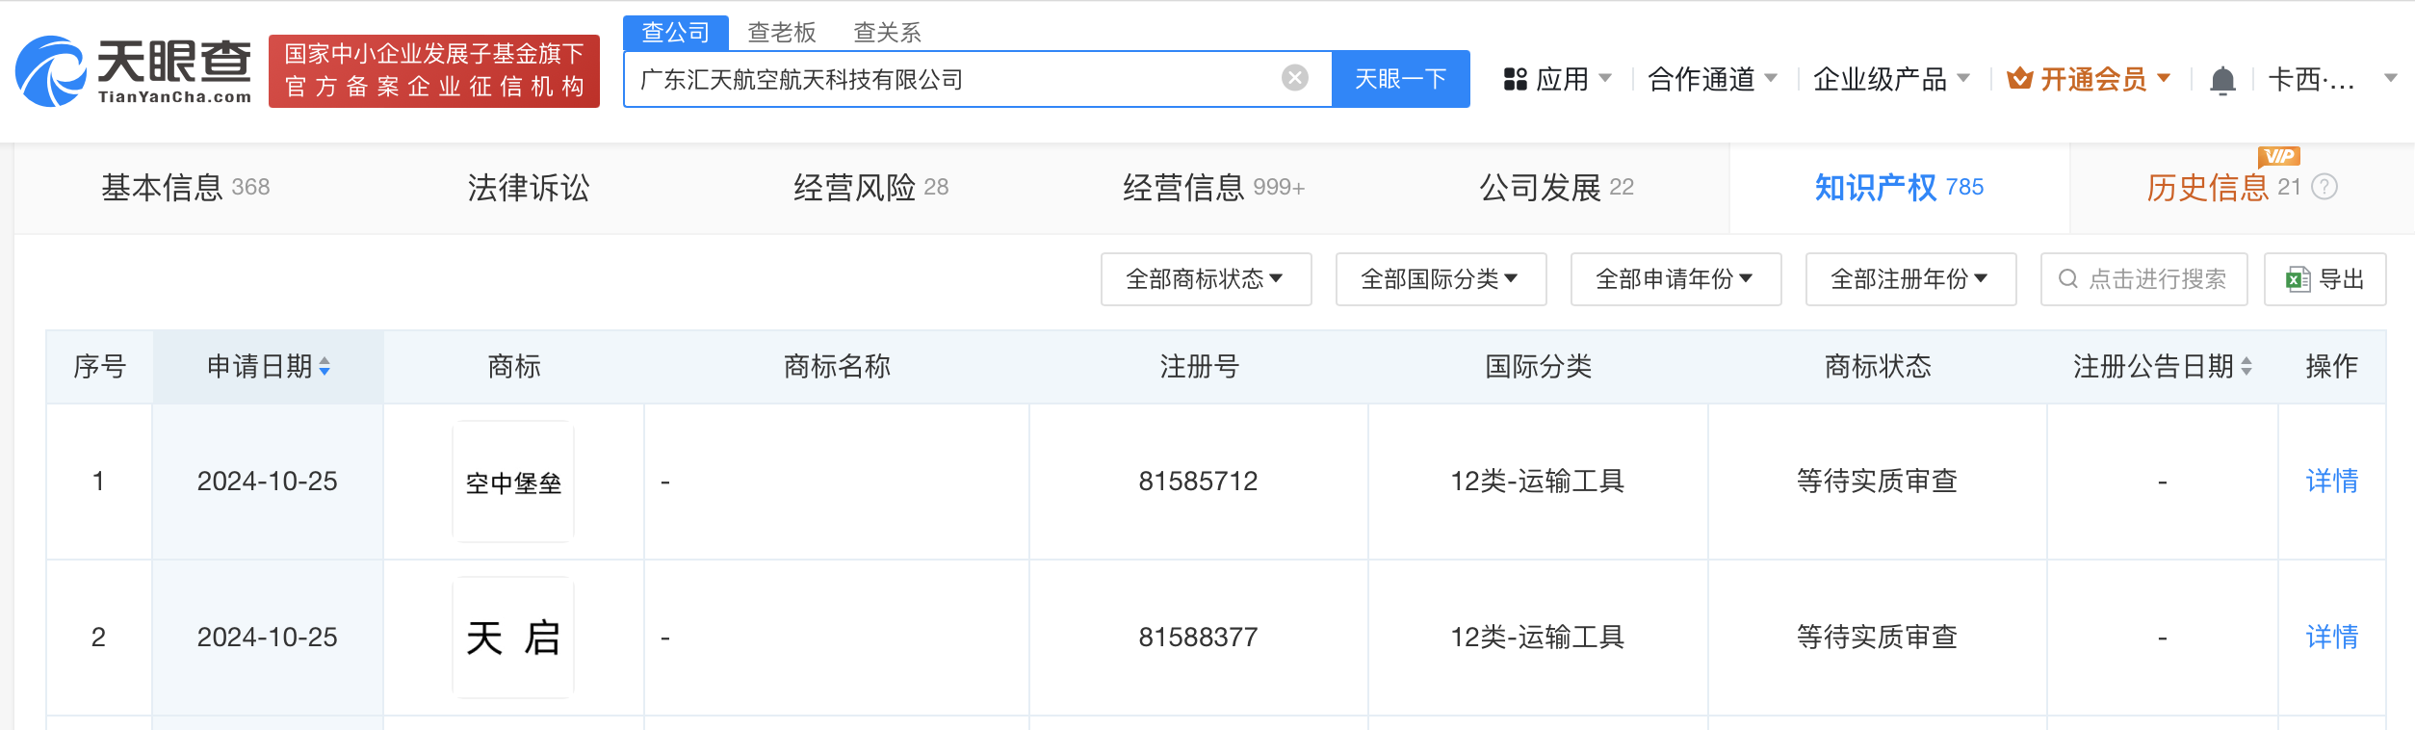Open the 开通会员 membership menu
This screenshot has height=730, width=2415.
[2088, 79]
